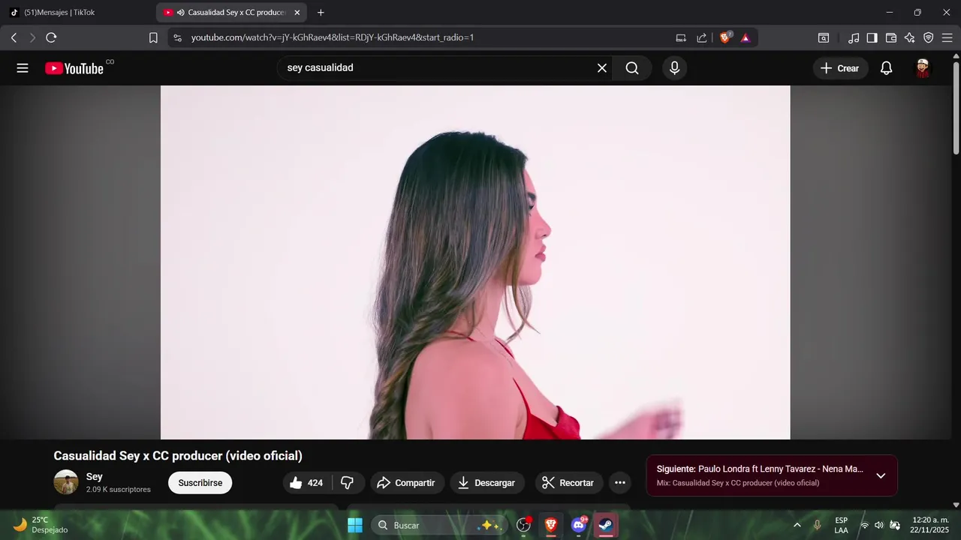Open the Brave VPN shield icon

tap(929, 37)
